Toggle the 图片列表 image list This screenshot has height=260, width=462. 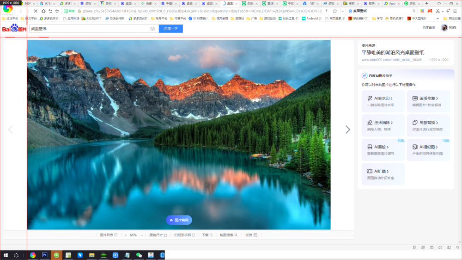point(109,235)
